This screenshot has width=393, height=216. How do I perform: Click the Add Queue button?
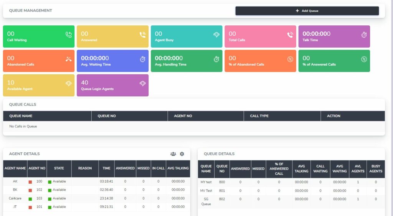[x=307, y=11]
